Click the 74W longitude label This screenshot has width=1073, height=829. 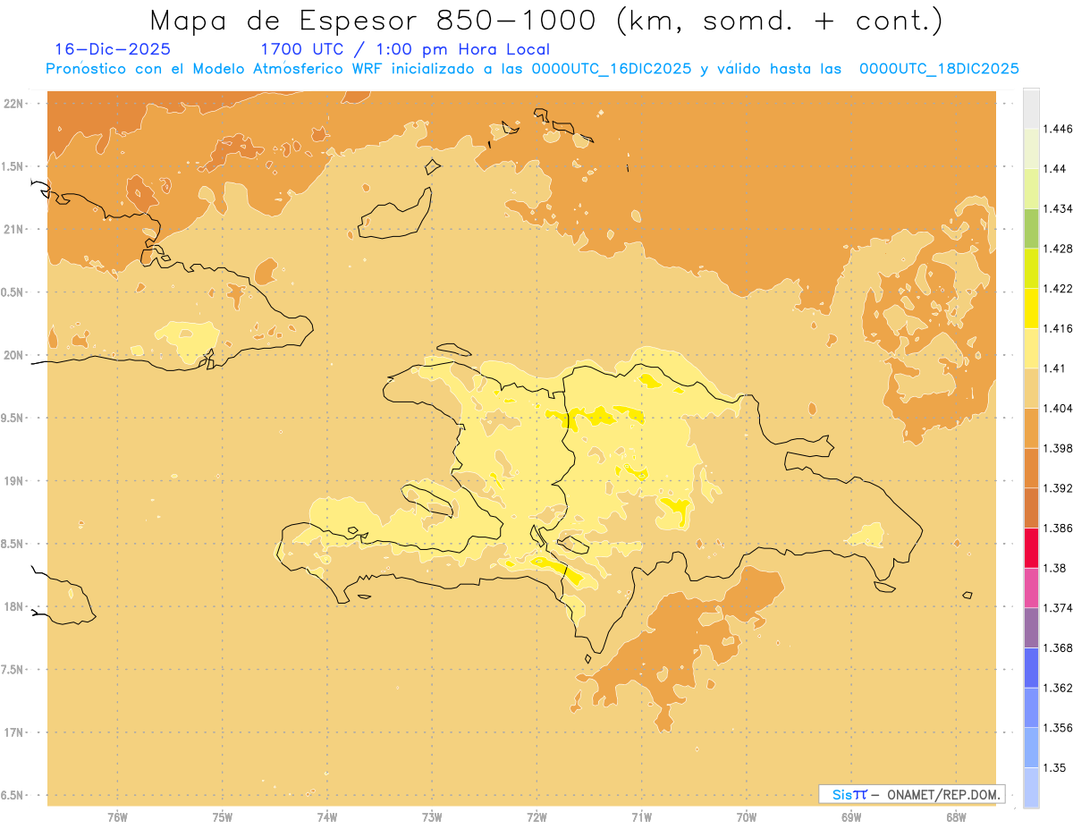click(327, 816)
